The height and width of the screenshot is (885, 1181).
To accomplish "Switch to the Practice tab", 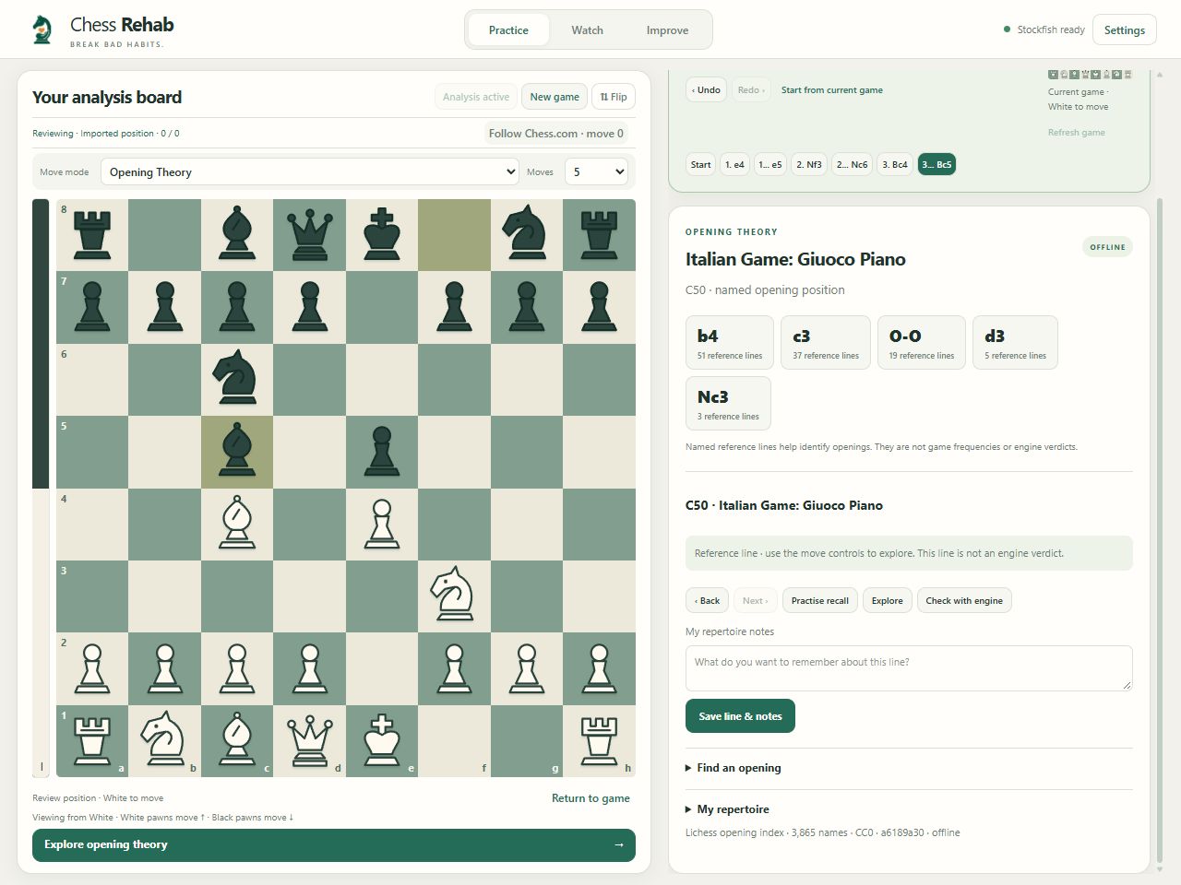I will pos(508,29).
